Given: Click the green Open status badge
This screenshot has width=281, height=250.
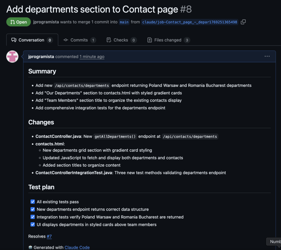Looking at the screenshot, I should click(18, 22).
